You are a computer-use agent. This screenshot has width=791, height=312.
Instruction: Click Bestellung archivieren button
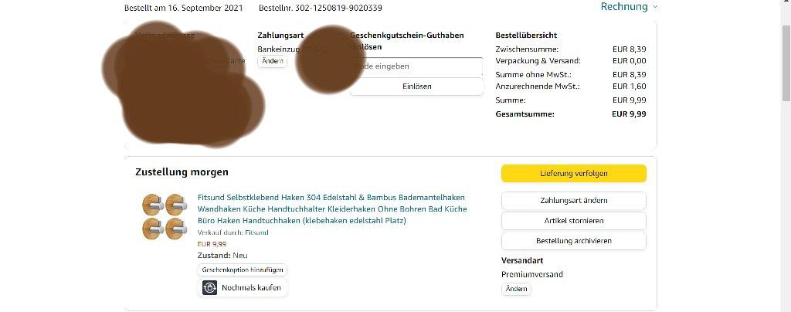(x=574, y=241)
